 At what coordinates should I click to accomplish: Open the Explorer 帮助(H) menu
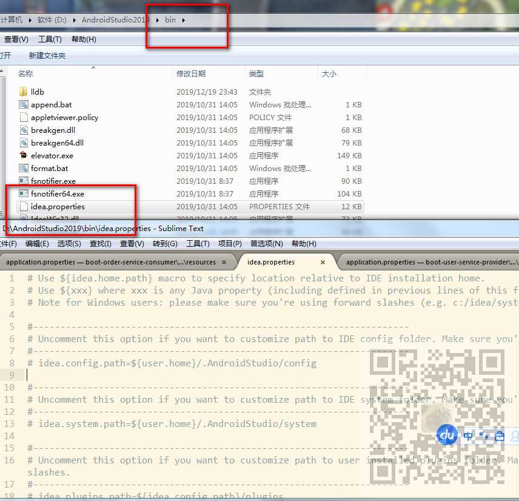pyautogui.click(x=84, y=39)
